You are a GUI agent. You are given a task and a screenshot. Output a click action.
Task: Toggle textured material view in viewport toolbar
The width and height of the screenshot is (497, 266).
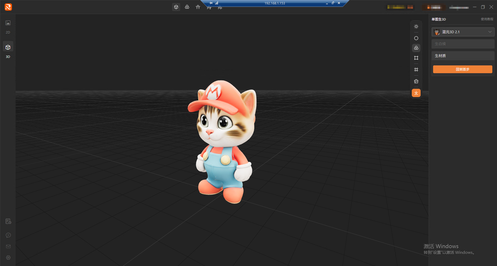pos(416,48)
